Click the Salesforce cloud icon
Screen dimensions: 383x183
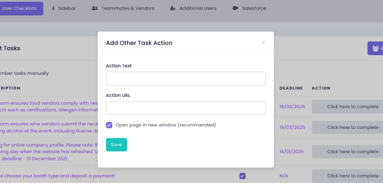click(x=235, y=8)
